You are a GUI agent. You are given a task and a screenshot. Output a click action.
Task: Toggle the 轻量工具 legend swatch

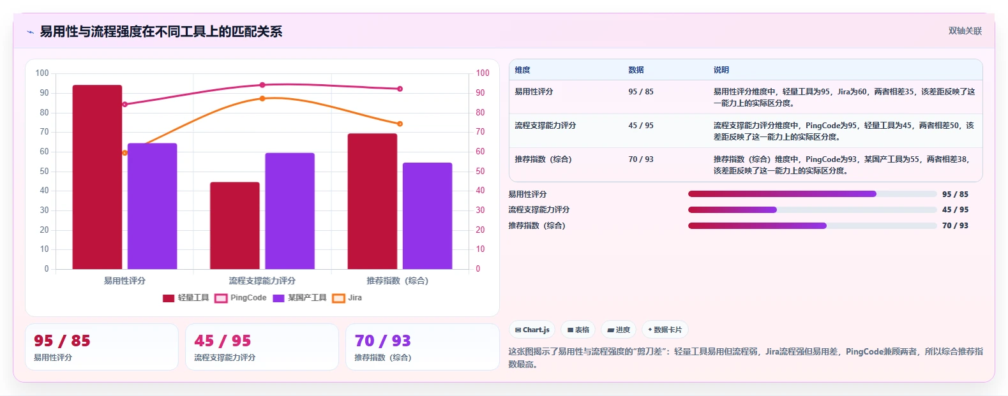click(x=169, y=298)
